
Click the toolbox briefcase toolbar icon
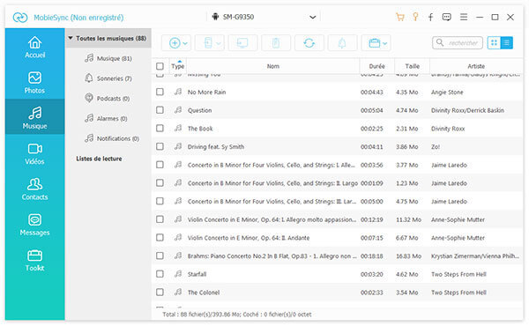pos(374,43)
